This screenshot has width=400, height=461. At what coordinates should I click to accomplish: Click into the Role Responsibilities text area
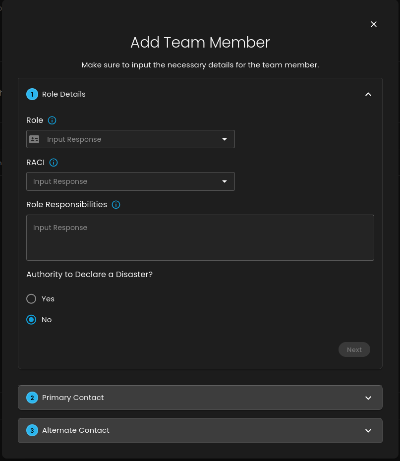200,237
